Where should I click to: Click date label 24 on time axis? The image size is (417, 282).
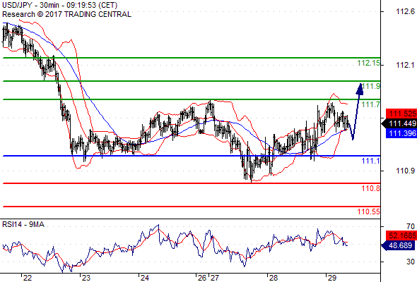[145, 278]
